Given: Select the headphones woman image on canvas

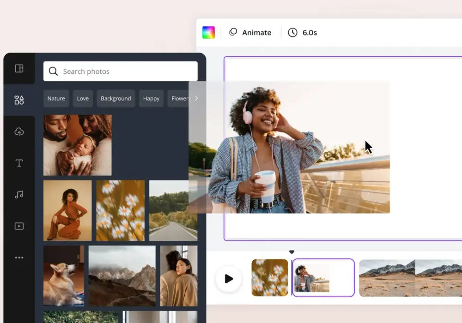Looking at the screenshot, I should (289, 147).
